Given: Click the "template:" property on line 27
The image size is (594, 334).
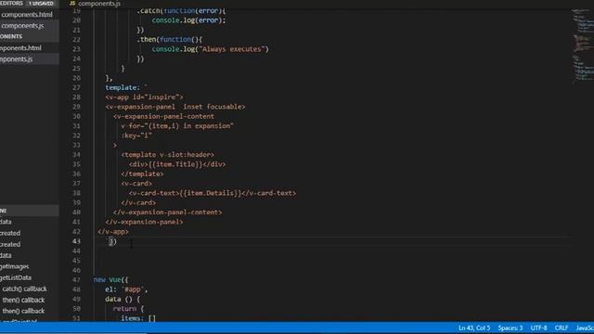Looking at the screenshot, I should click(123, 87).
